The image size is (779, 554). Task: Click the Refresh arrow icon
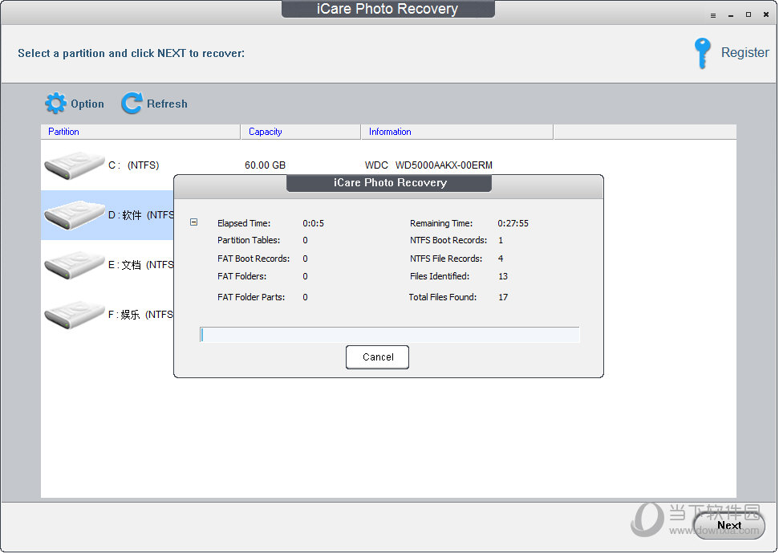pyautogui.click(x=132, y=104)
